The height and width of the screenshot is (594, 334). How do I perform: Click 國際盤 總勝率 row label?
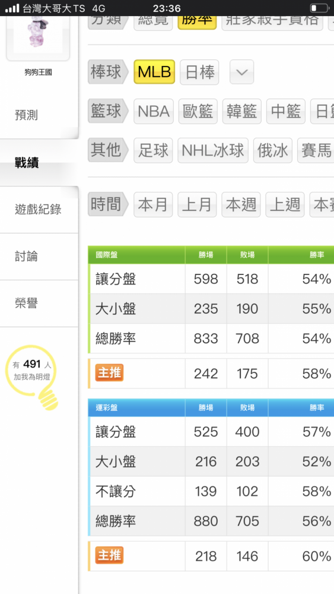tap(116, 339)
